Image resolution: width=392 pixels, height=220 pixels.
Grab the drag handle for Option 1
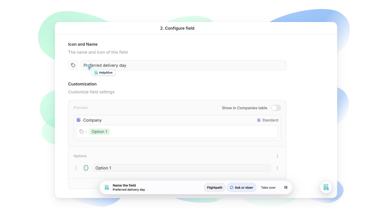point(76,168)
